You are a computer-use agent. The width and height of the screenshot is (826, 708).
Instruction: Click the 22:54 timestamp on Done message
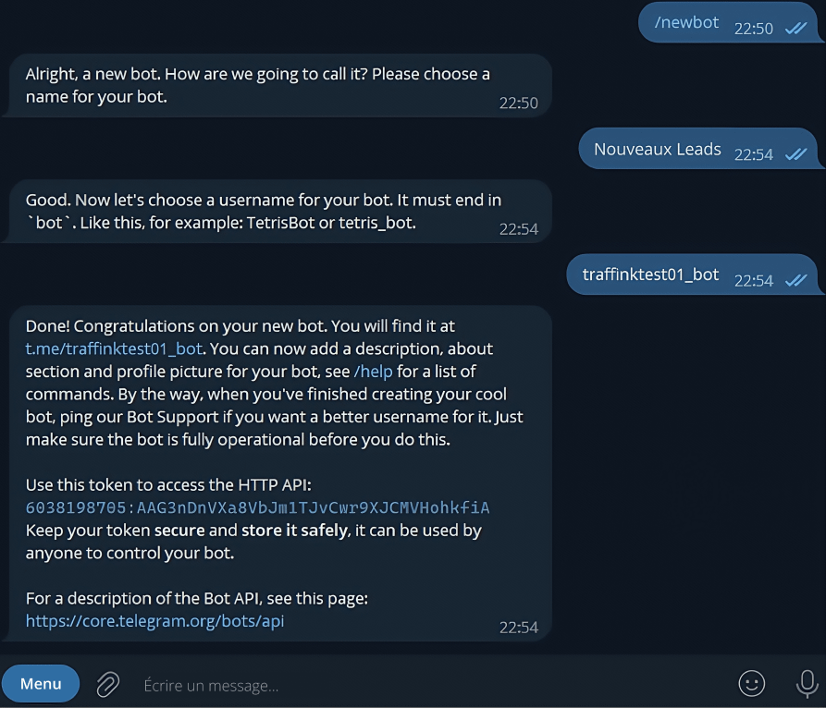click(x=518, y=628)
